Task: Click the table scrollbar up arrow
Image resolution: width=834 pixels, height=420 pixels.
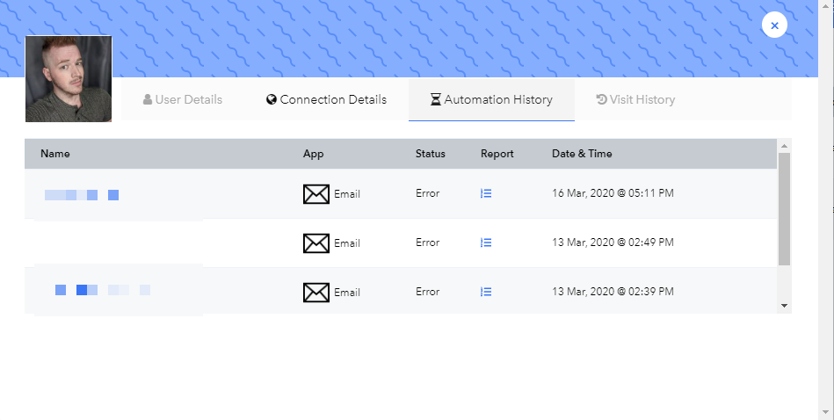Action: click(784, 146)
